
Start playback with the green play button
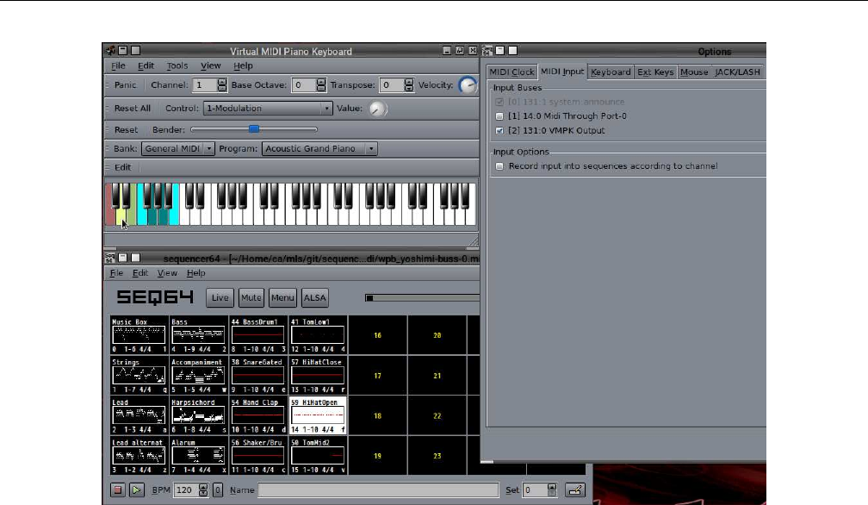(137, 490)
